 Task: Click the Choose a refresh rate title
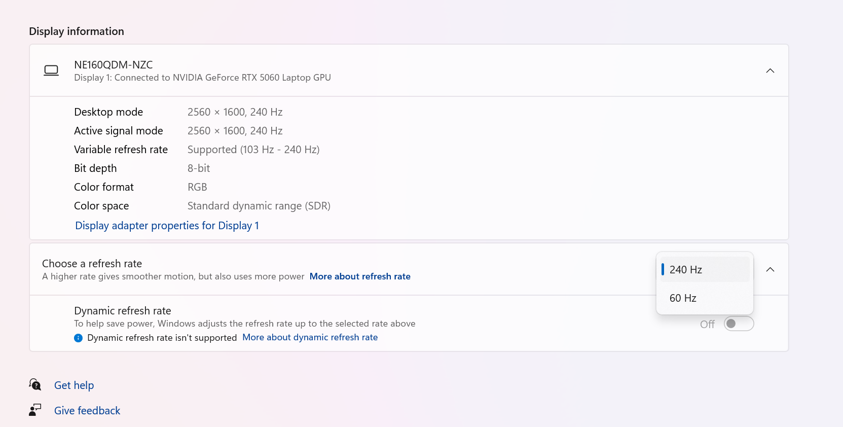click(92, 264)
